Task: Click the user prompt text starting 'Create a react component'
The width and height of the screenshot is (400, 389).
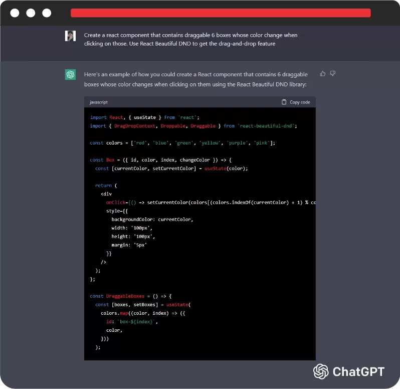Action: tap(191, 39)
